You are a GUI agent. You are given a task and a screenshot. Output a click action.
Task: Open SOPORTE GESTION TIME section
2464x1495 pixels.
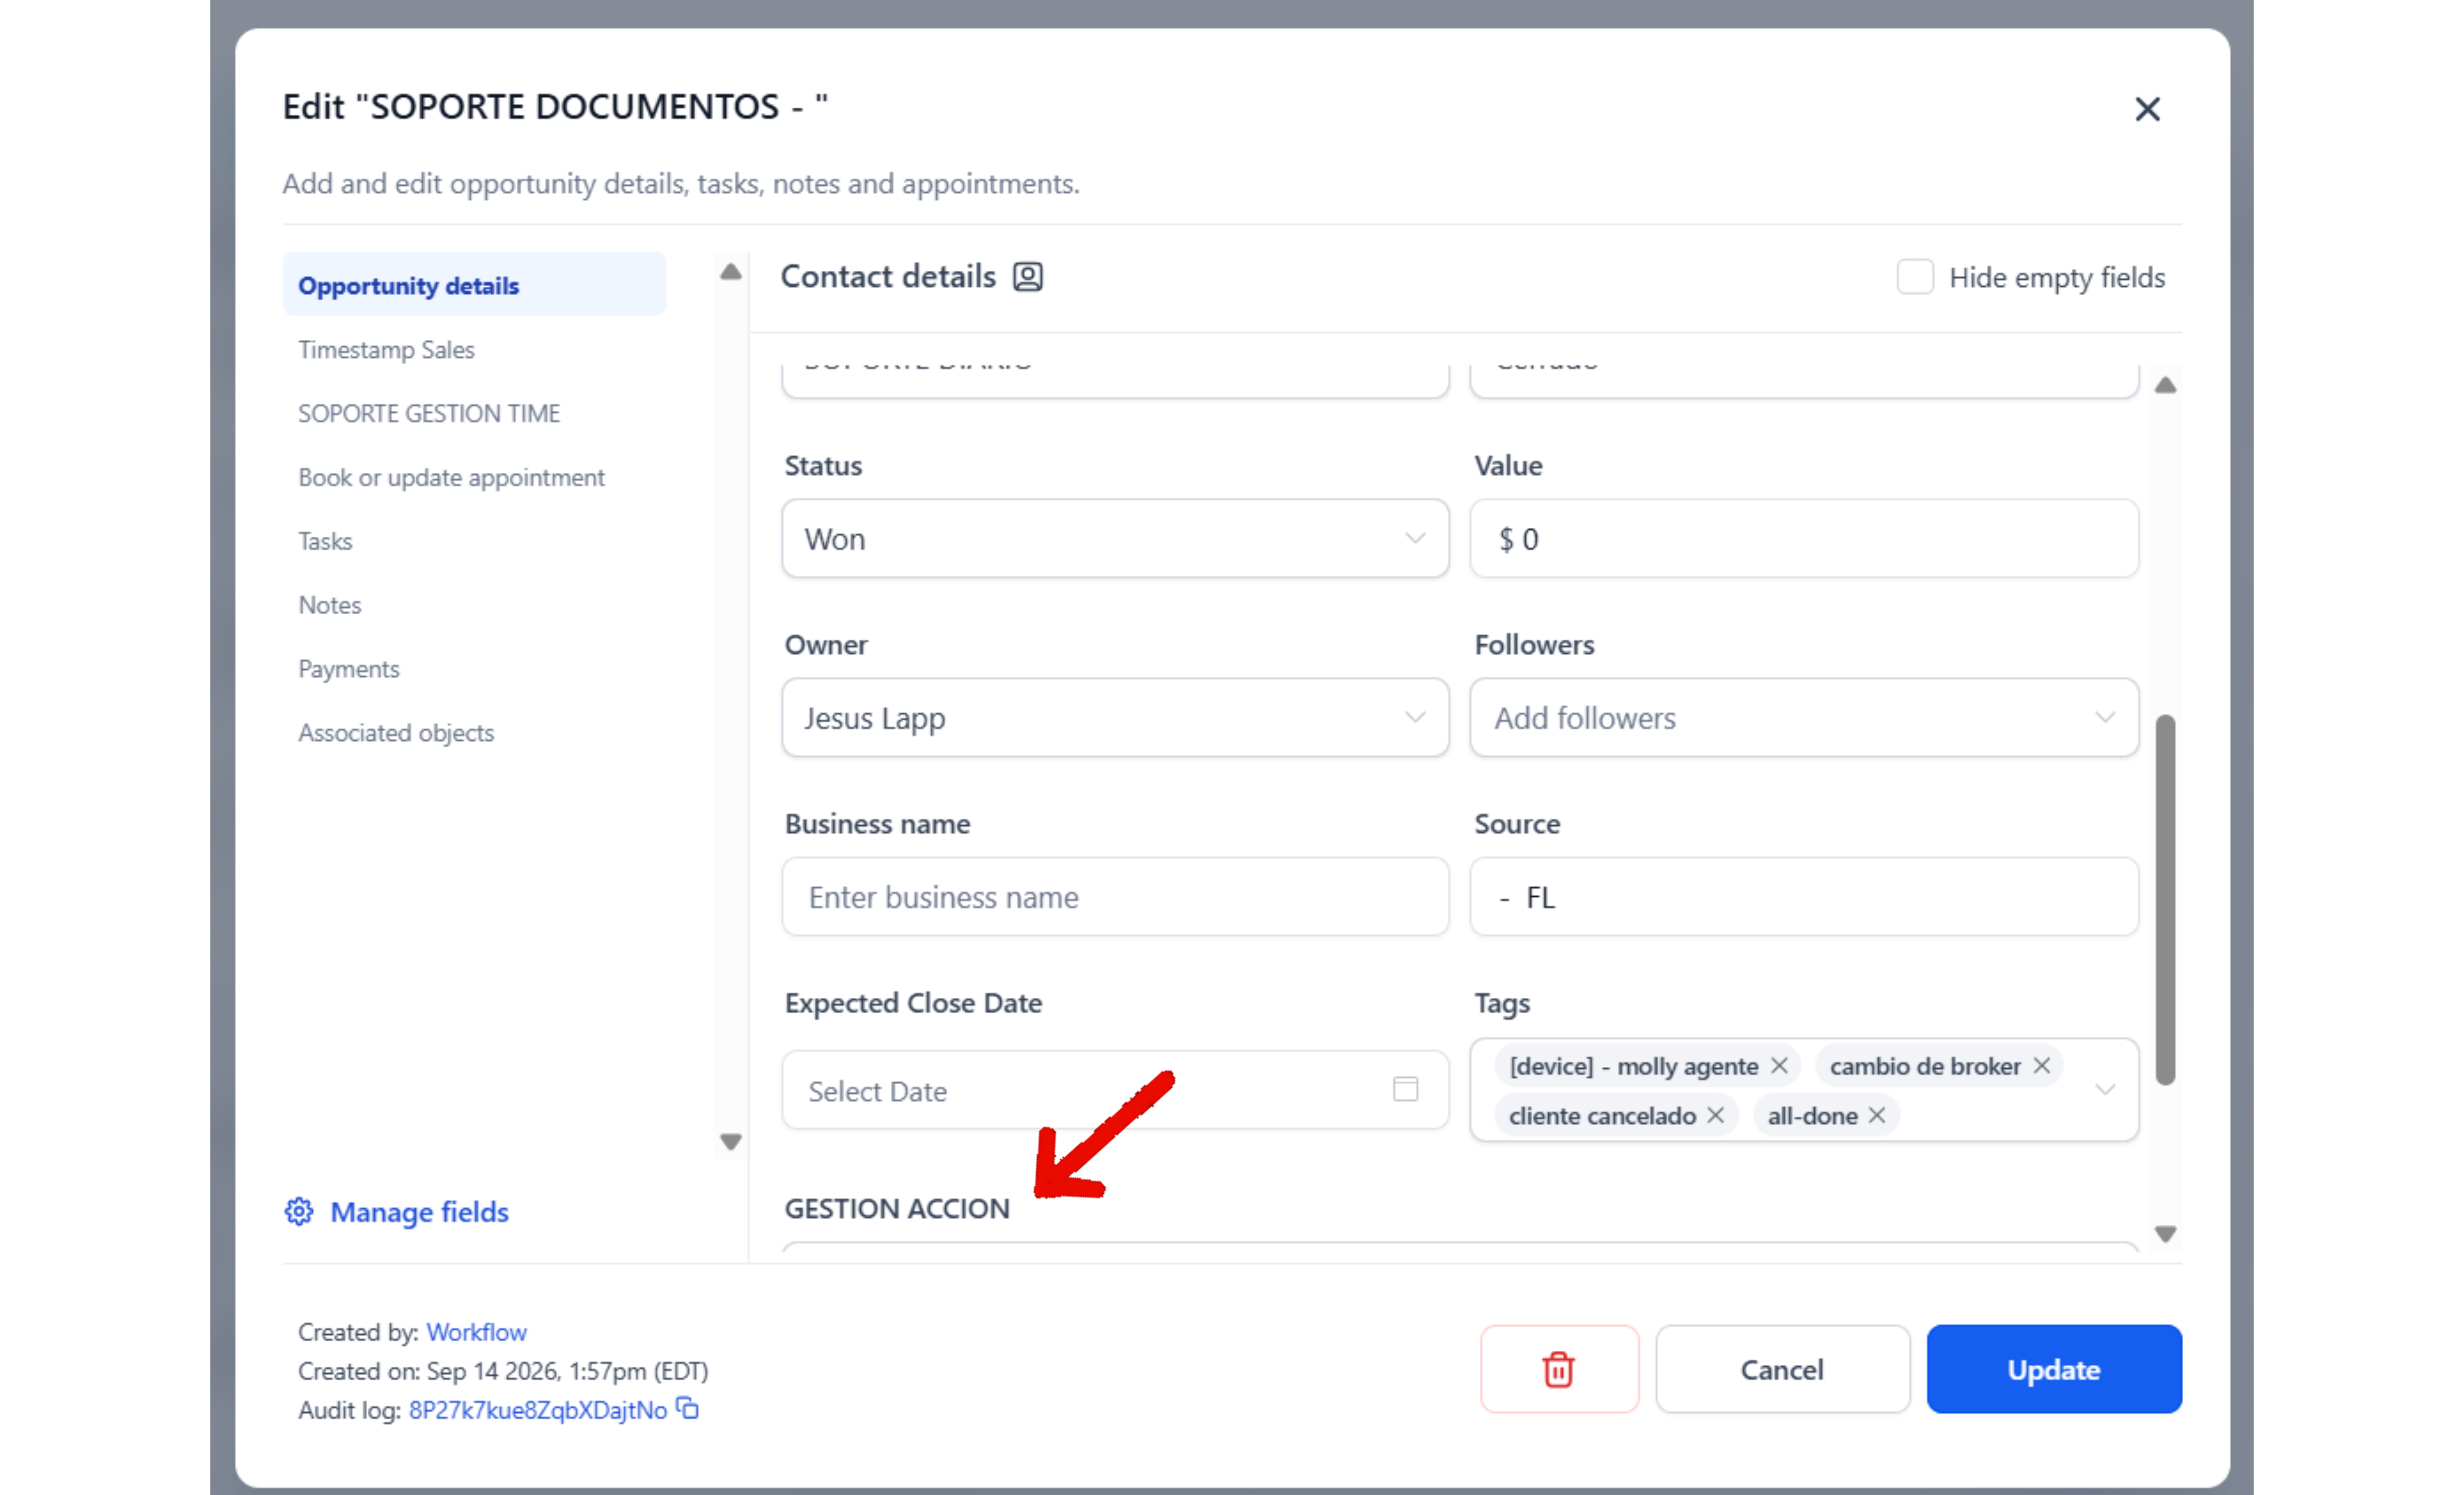[429, 414]
